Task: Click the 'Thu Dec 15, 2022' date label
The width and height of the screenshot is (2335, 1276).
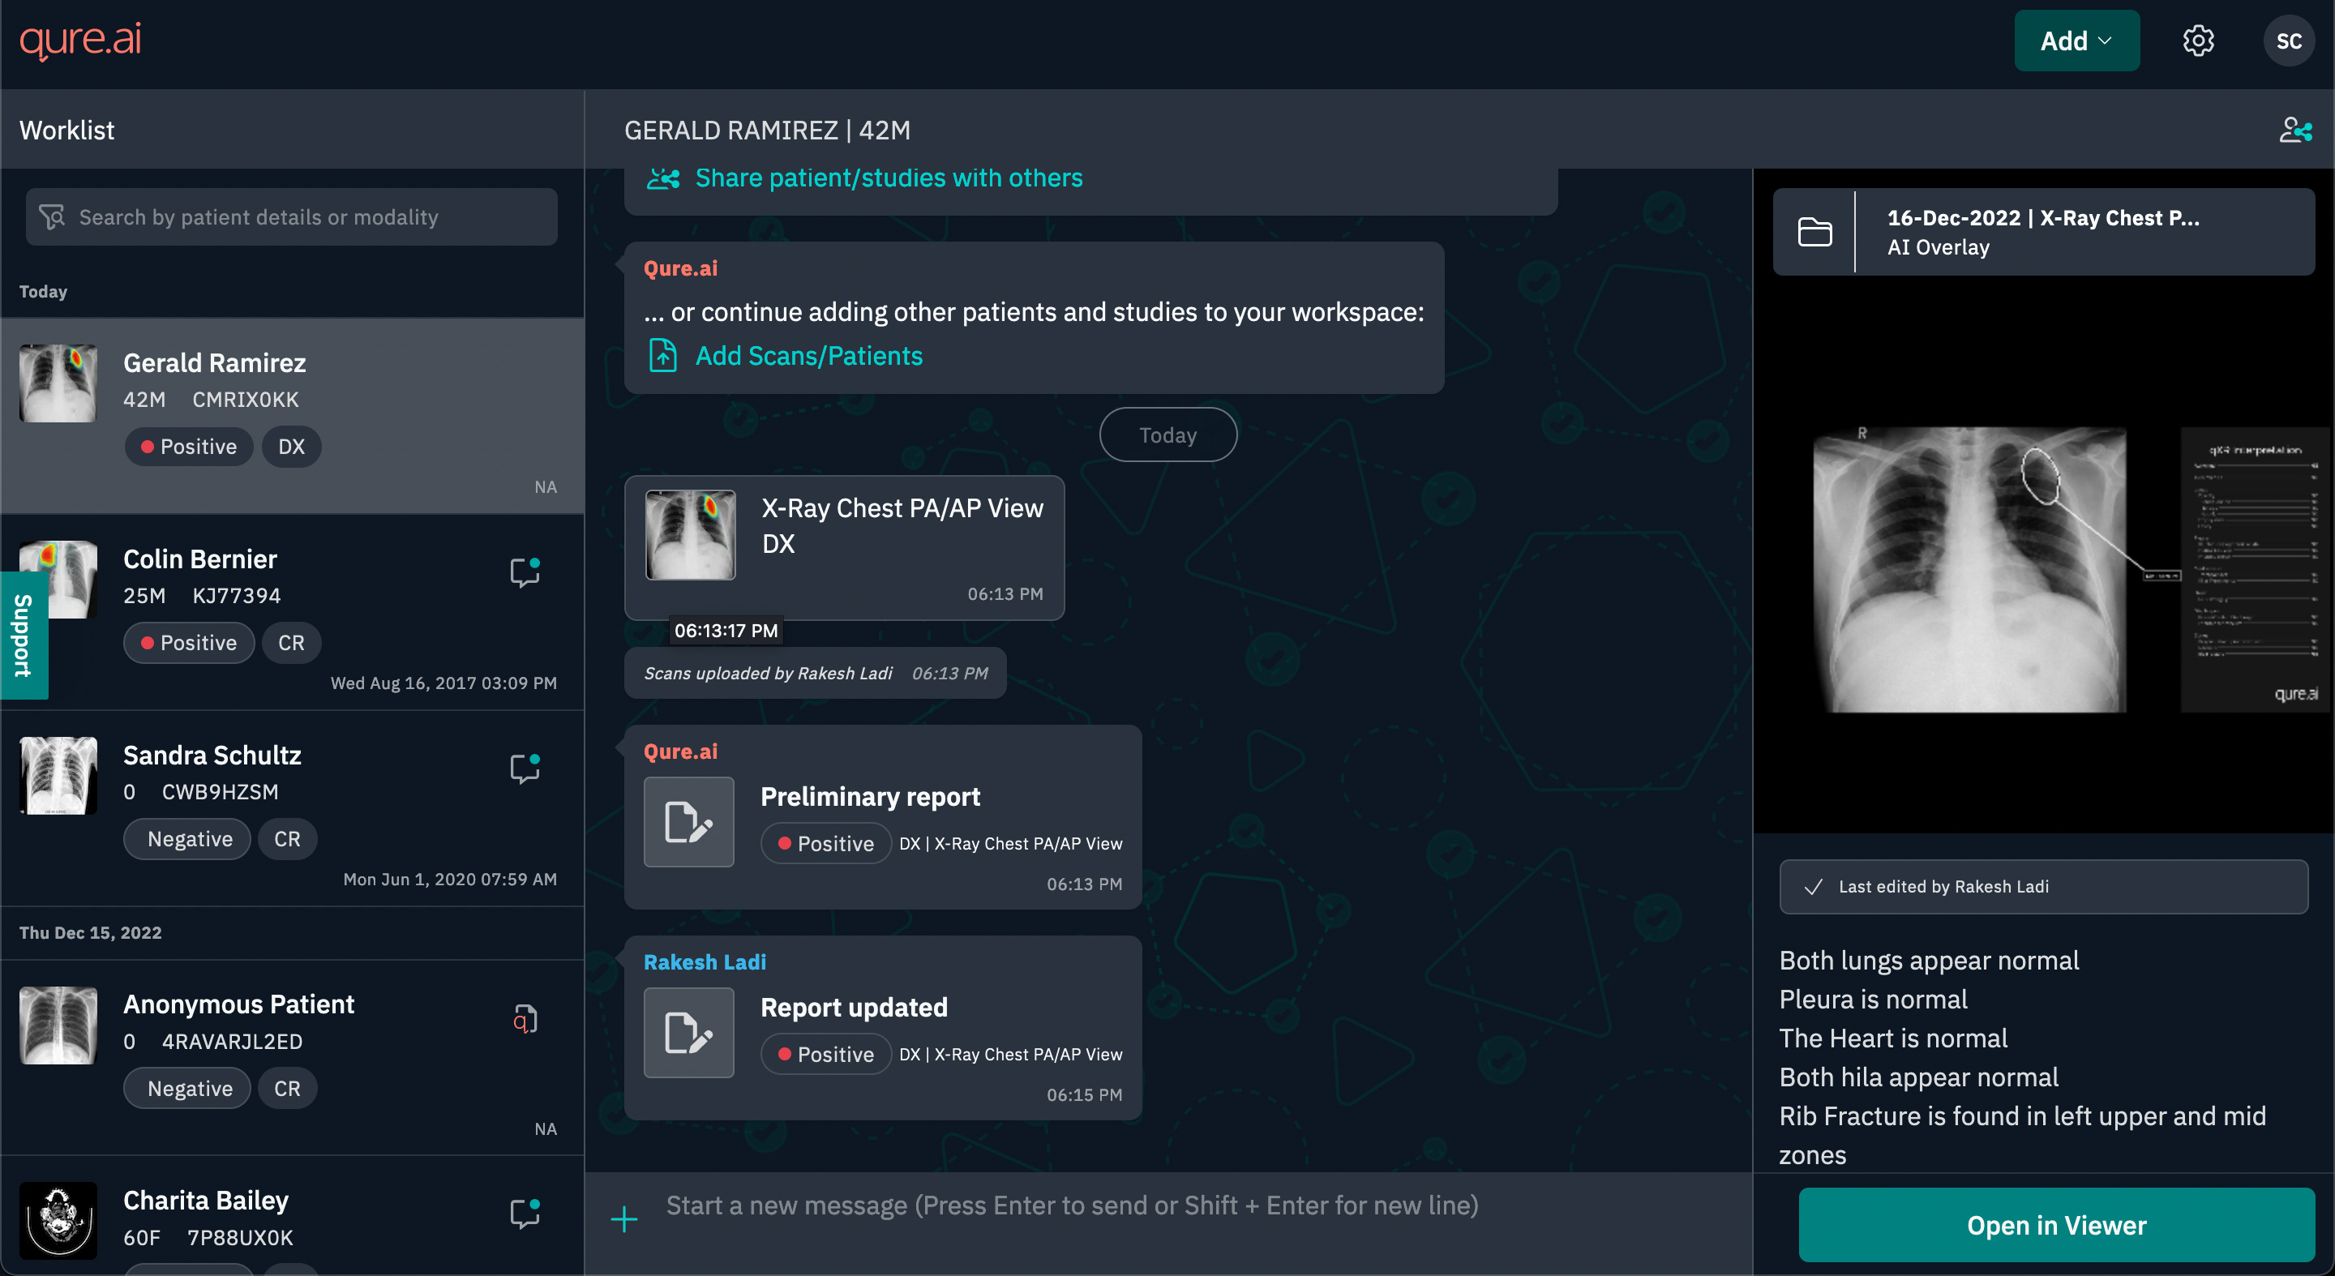Action: click(x=91, y=932)
